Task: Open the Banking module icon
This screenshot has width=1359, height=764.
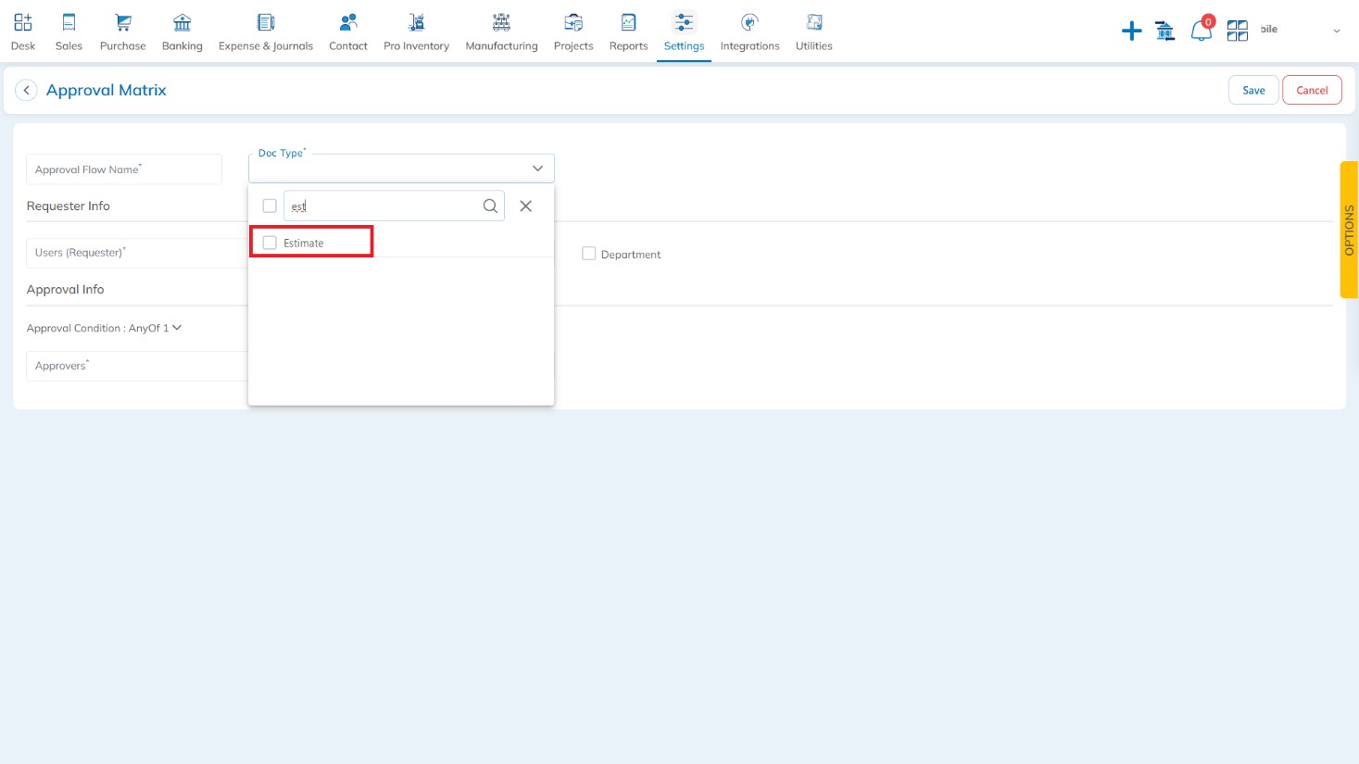Action: pyautogui.click(x=182, y=22)
